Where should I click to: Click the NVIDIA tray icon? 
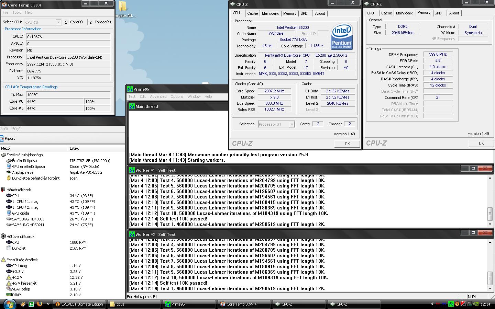tap(476, 304)
